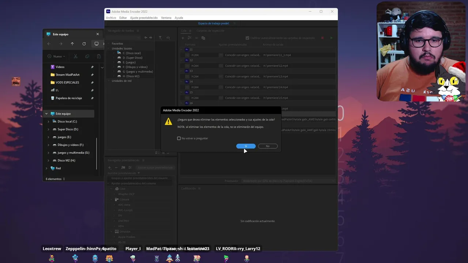Click the computer icon in the Explorer address bar
The image size is (468, 263).
click(x=97, y=44)
